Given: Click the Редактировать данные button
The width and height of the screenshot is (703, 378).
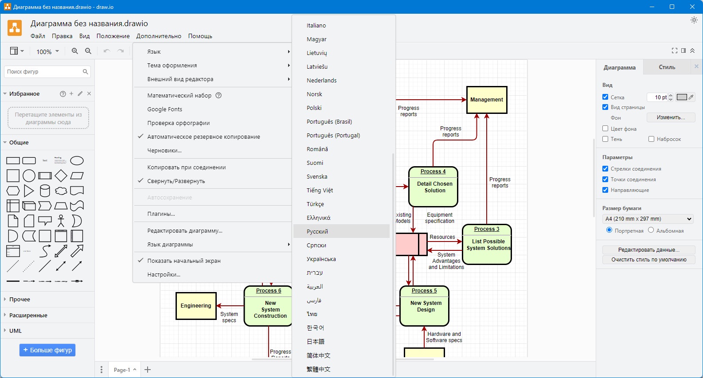Looking at the screenshot, I should click(648, 249).
